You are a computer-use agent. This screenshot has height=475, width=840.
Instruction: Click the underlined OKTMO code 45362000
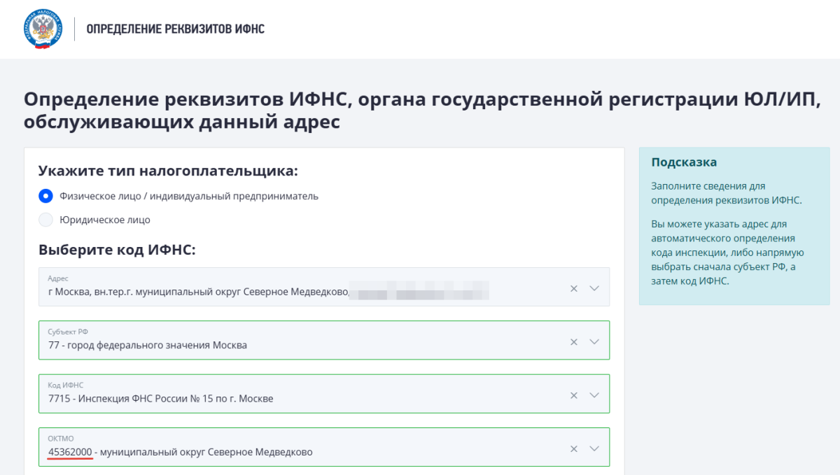70,452
